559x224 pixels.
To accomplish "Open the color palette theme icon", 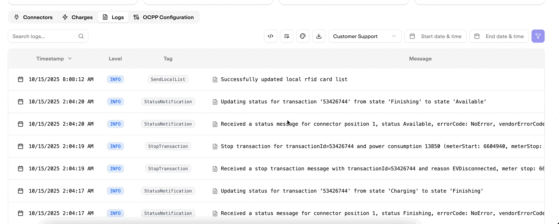I will [x=303, y=36].
